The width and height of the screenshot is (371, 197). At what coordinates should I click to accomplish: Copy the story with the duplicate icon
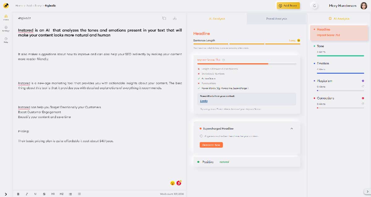pos(164,18)
